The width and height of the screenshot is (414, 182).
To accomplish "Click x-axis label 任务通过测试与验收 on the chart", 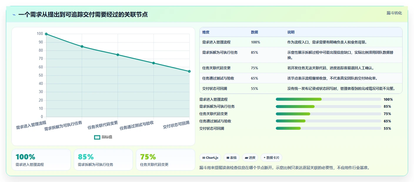I will [x=137, y=125].
